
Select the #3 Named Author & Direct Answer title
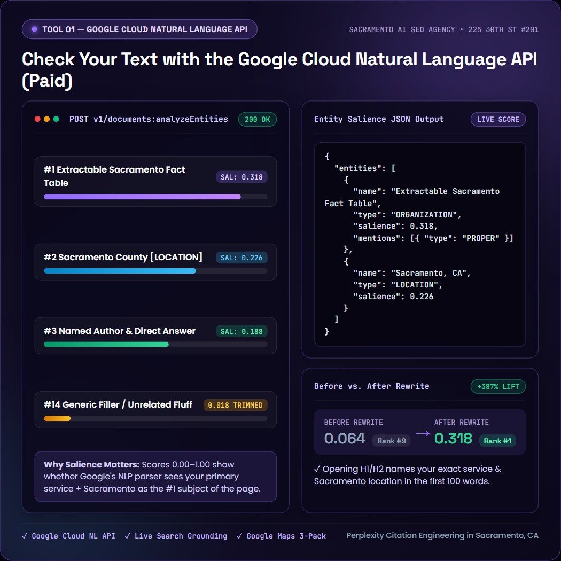coord(120,331)
